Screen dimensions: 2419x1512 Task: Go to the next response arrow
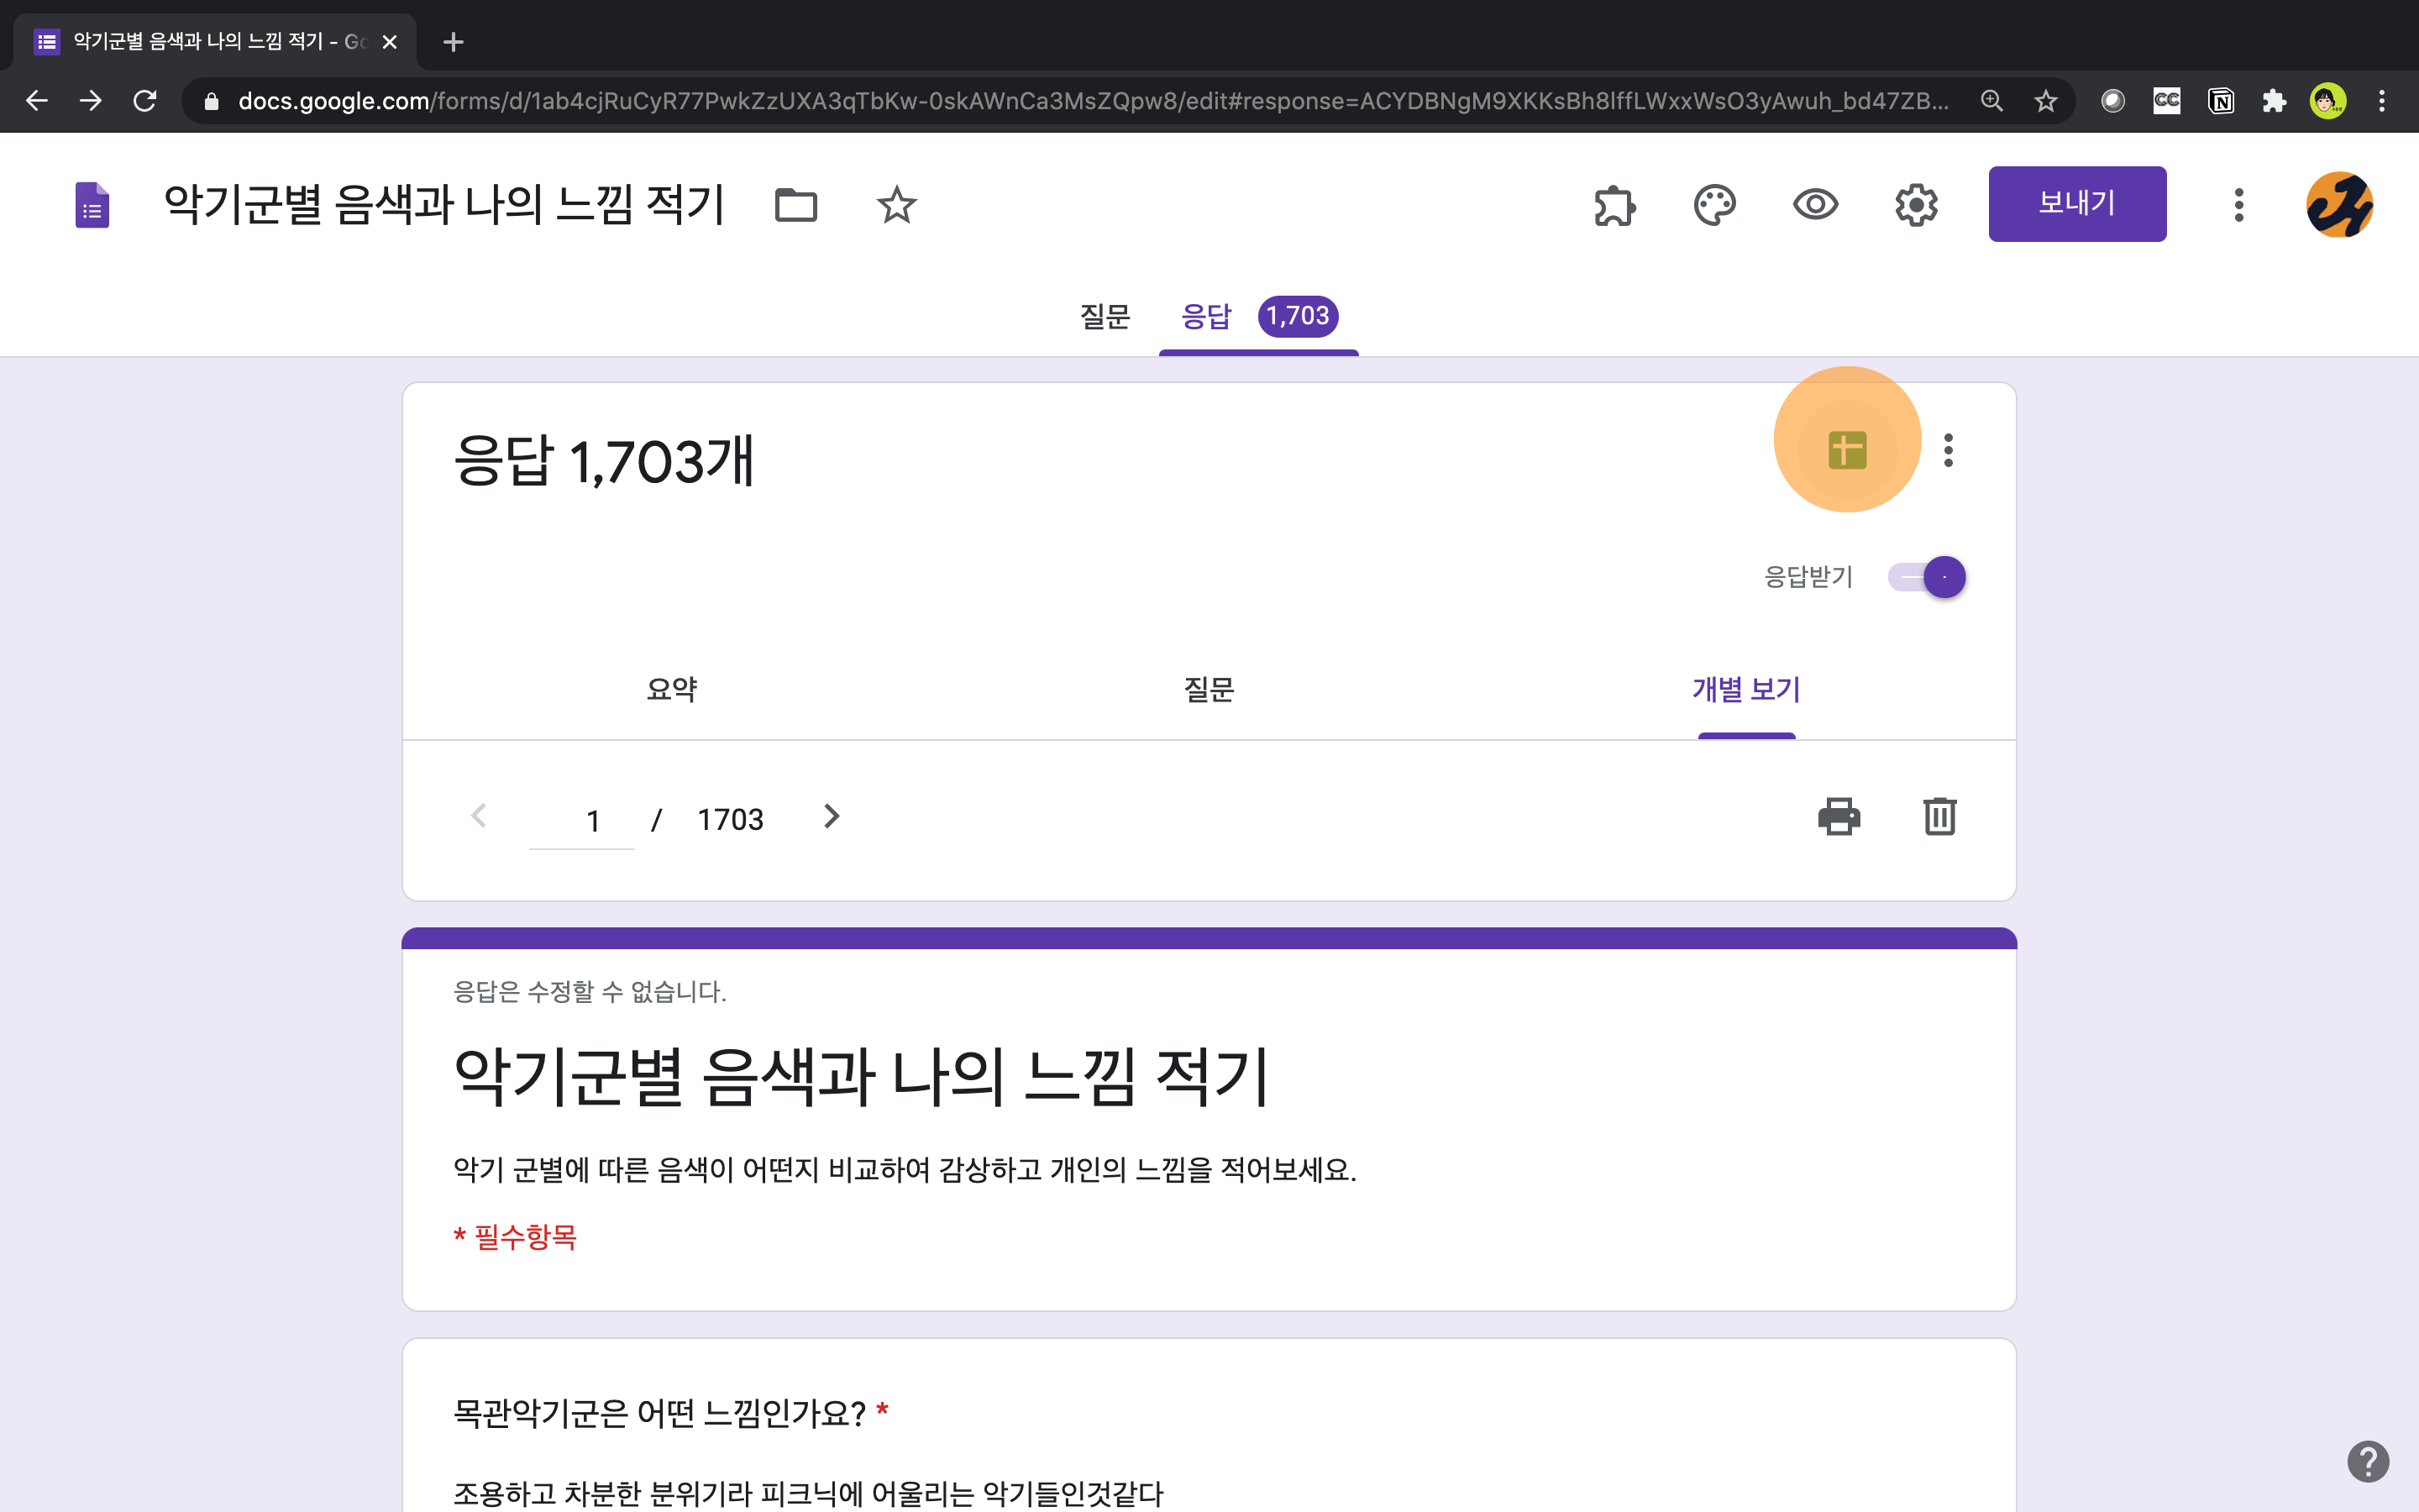point(831,816)
